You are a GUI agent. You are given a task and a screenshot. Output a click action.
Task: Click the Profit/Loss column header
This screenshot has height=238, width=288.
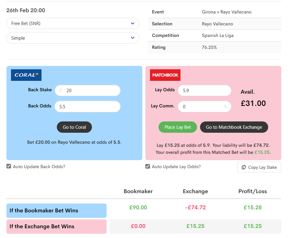[253, 192]
